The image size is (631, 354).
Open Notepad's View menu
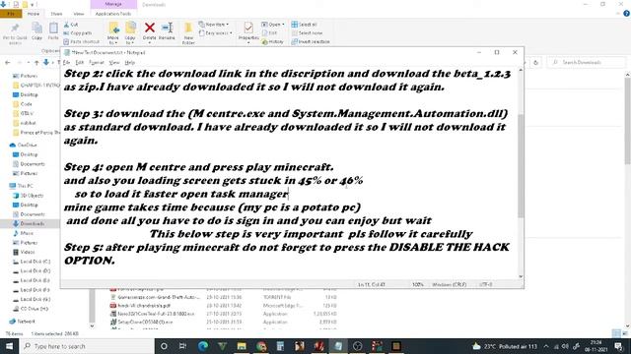(114, 63)
